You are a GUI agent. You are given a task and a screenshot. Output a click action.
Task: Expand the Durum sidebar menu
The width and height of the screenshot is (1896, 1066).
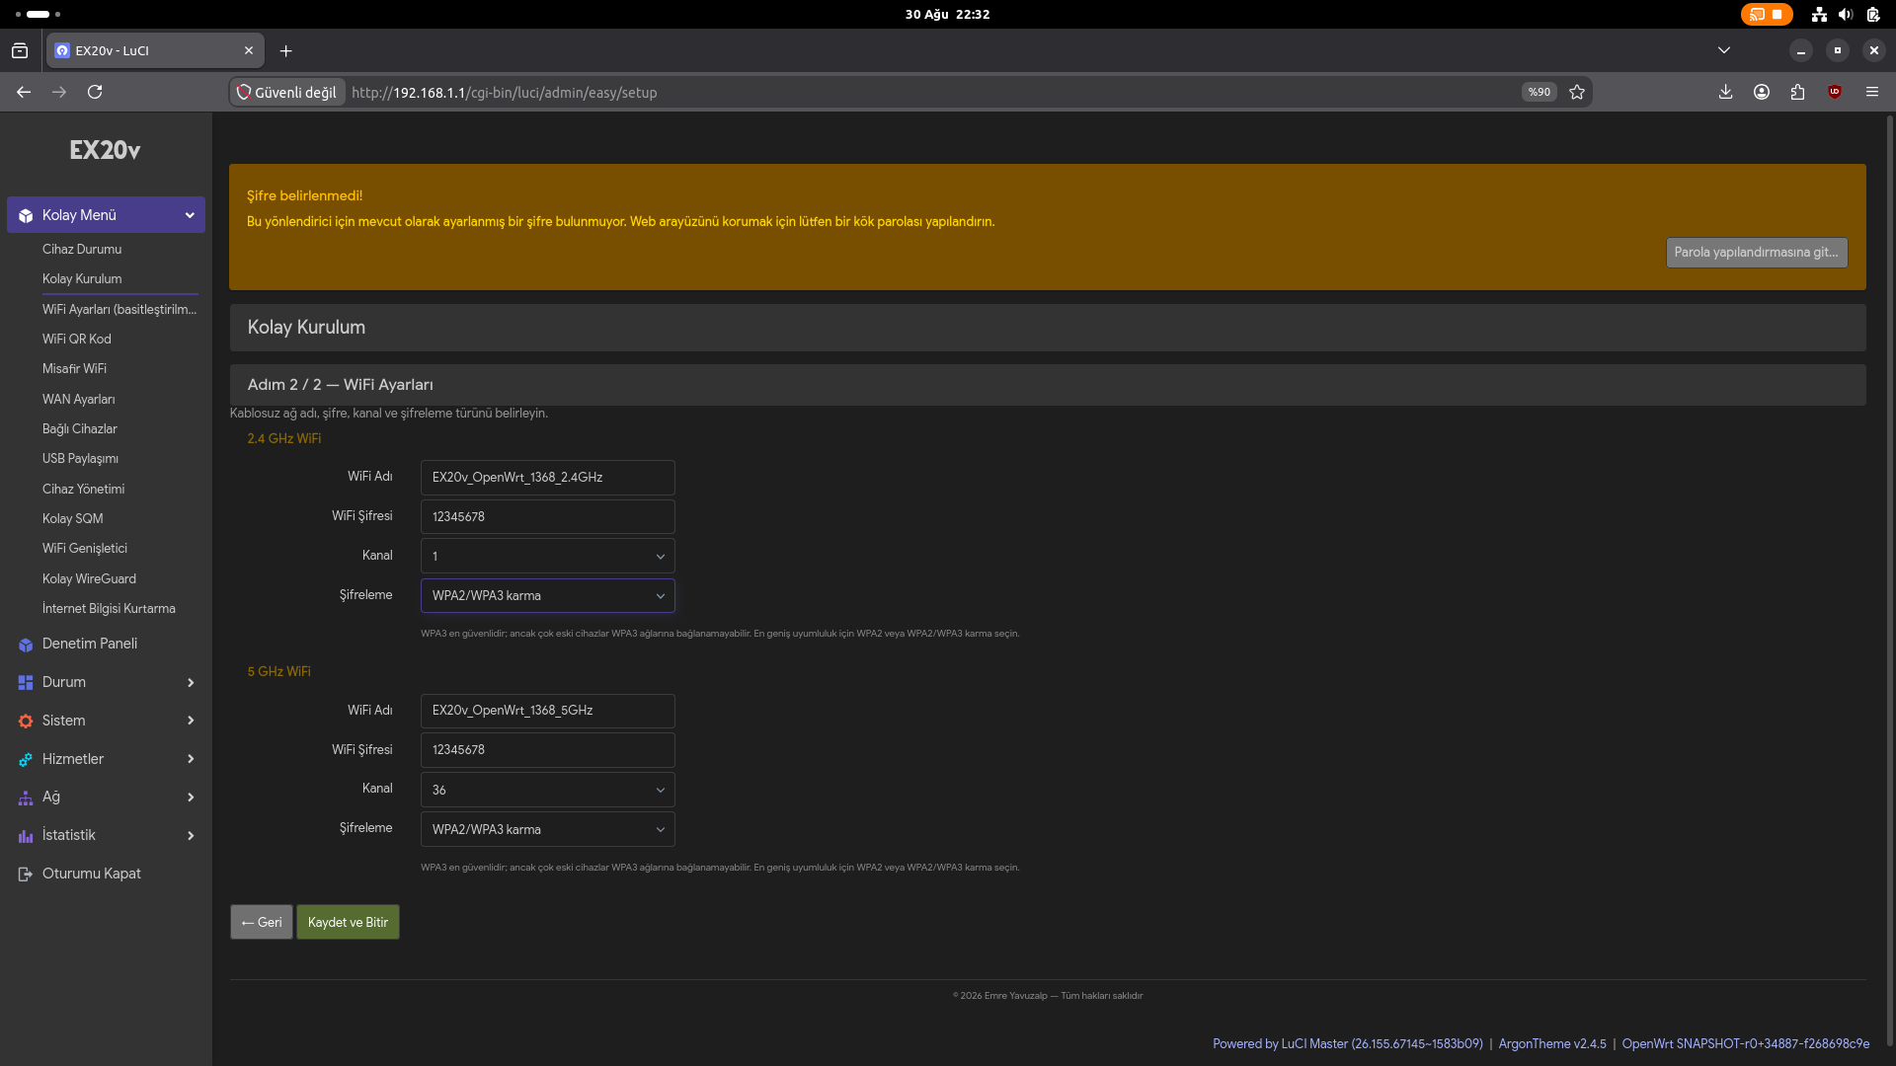pos(106,683)
